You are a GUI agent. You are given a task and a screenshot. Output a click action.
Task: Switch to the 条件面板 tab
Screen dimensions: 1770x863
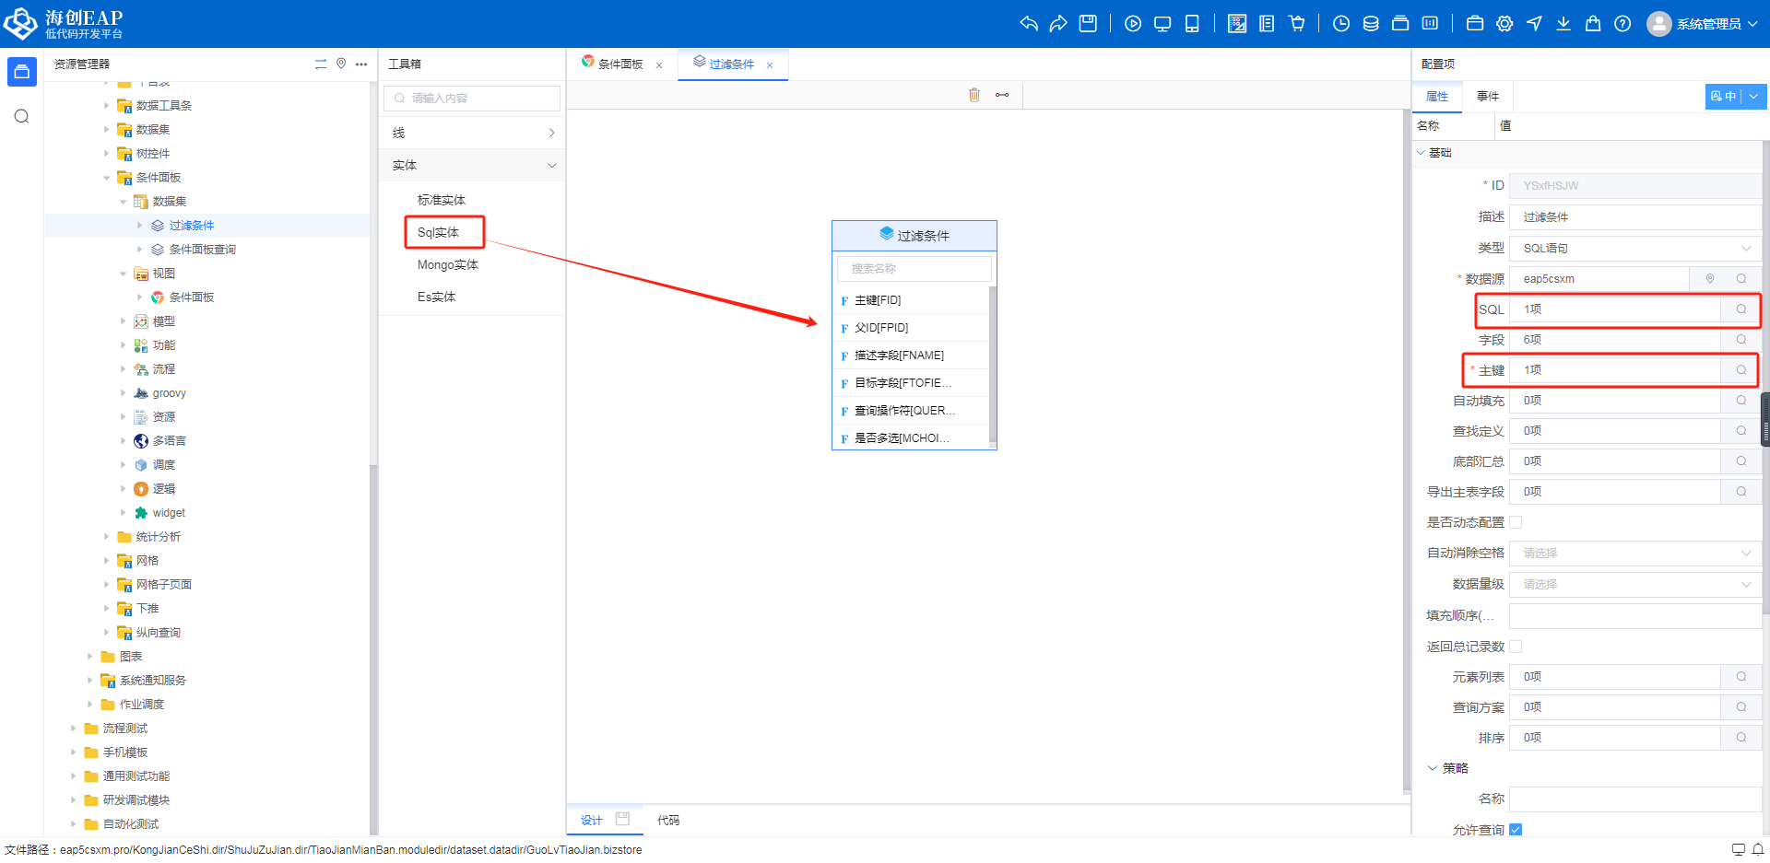pos(619,64)
